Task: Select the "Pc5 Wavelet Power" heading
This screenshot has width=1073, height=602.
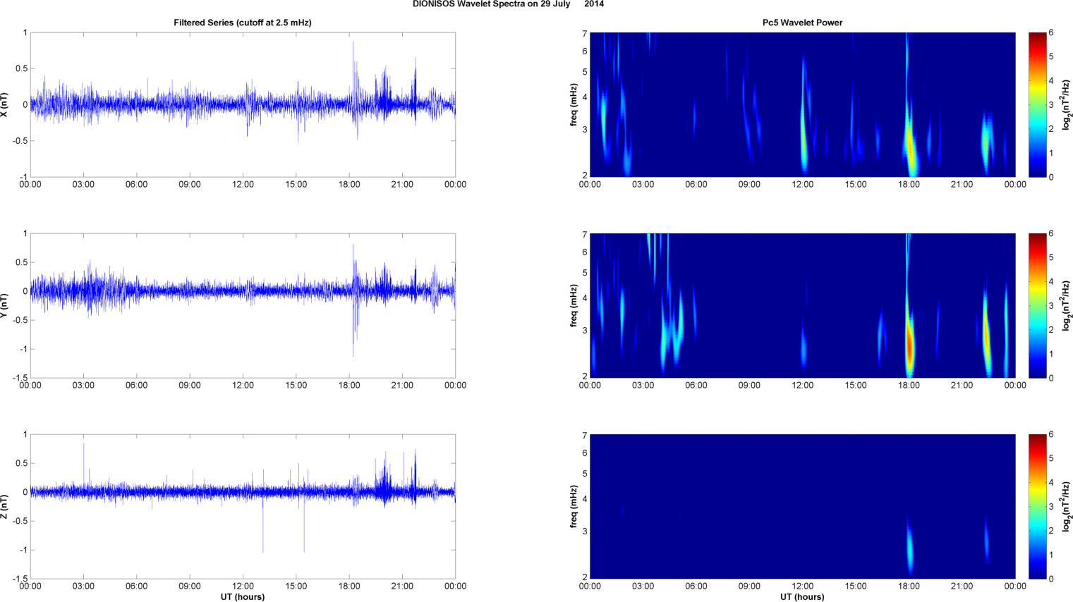Action: coord(802,23)
